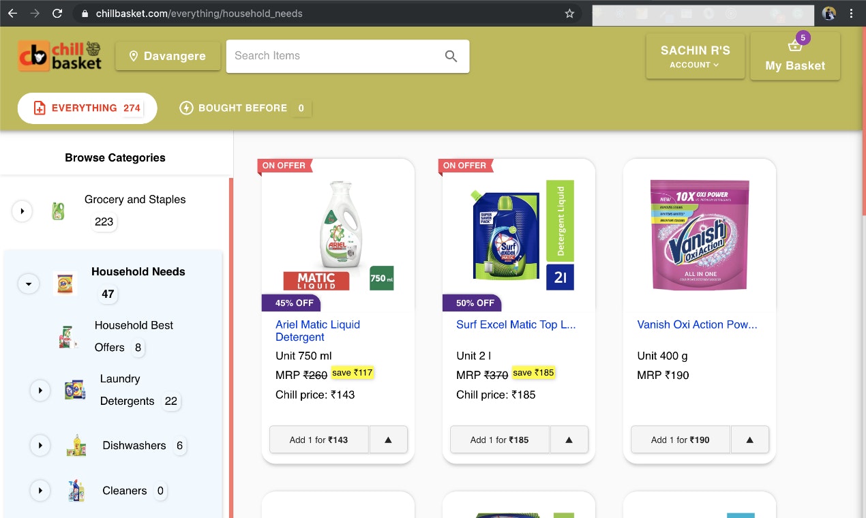
Task: Expand the Cleaners subcategory
Action: [40, 491]
